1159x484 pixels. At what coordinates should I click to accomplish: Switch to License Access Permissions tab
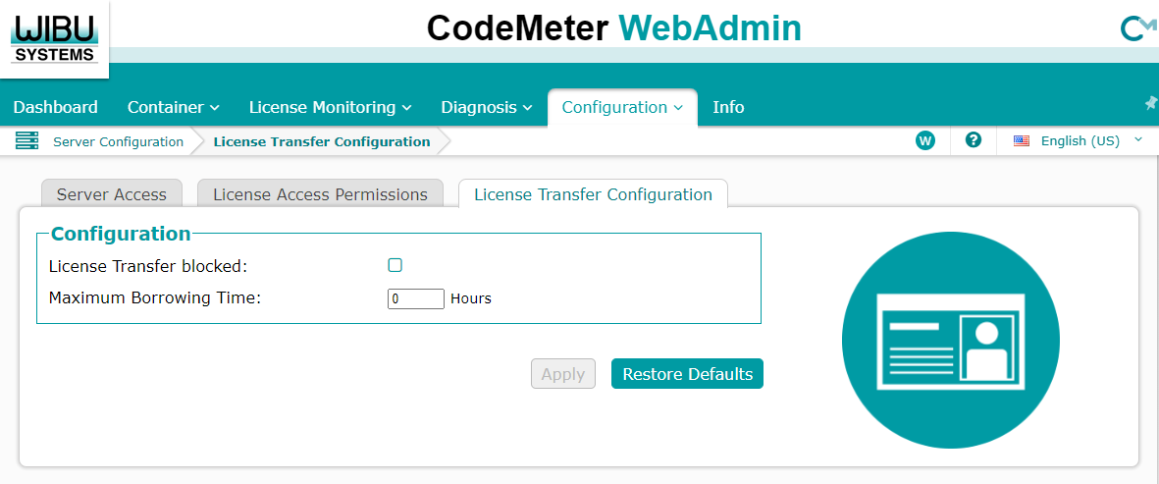320,194
